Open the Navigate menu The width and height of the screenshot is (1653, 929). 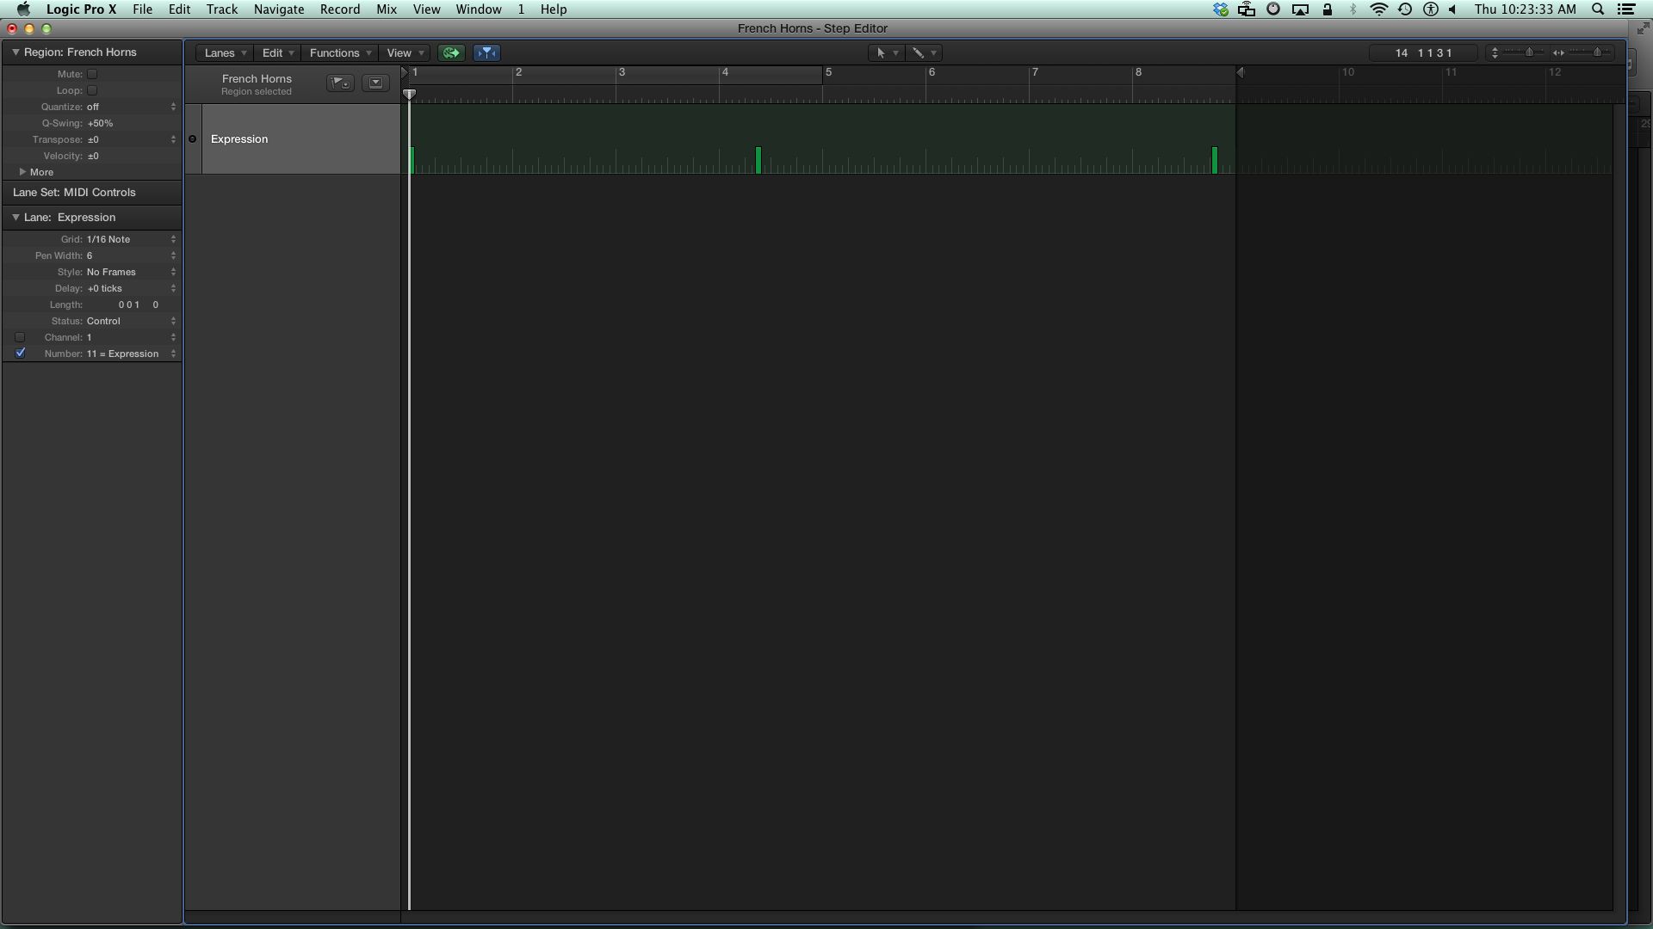point(279,9)
